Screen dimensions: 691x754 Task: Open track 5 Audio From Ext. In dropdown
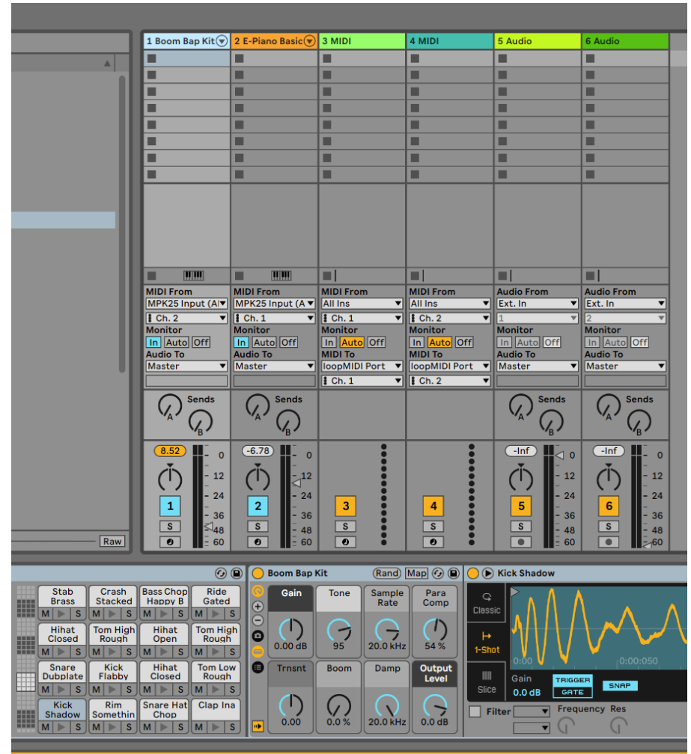538,304
